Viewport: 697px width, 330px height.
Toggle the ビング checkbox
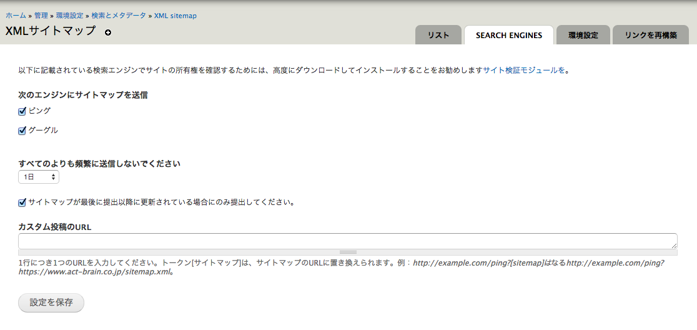pos(22,111)
